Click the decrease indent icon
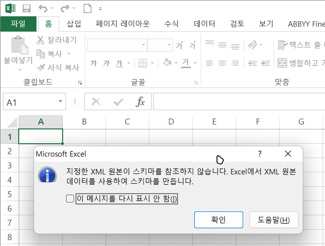The width and height of the screenshot is (325, 246). pyautogui.click(x=253, y=63)
